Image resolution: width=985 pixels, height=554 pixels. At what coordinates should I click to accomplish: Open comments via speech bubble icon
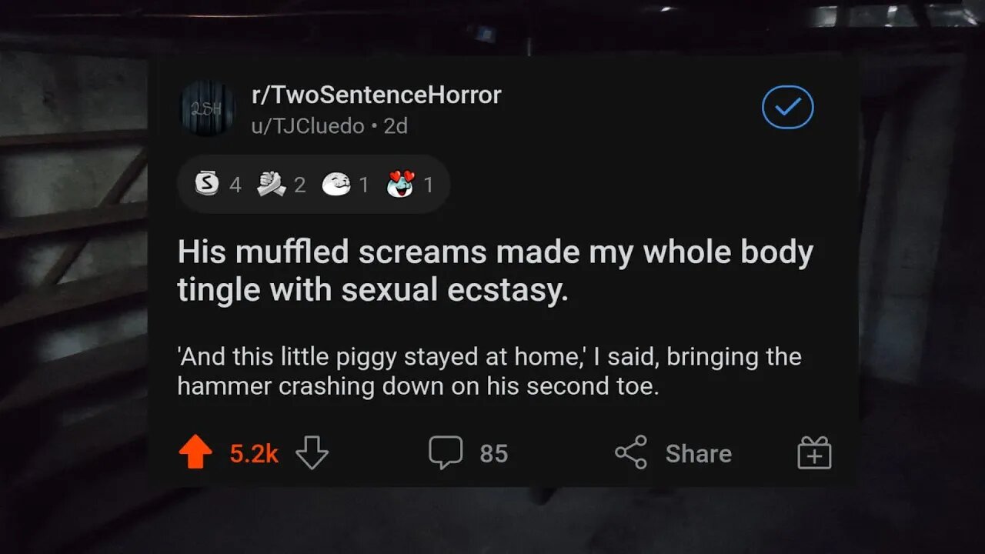tap(446, 452)
